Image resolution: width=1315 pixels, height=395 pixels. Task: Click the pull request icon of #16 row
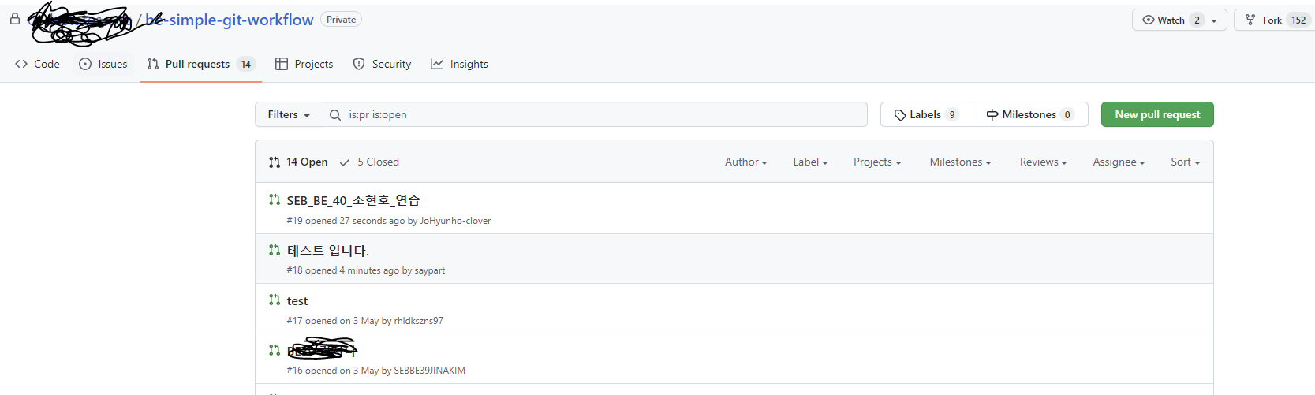coord(275,349)
